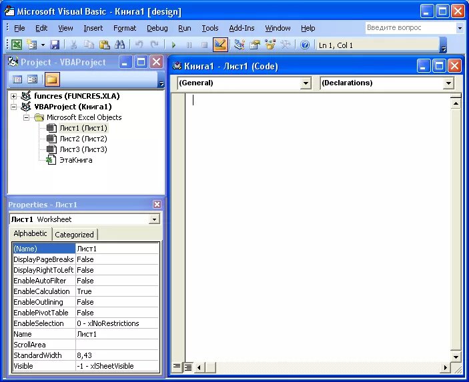The image size is (469, 382).
Task: Click the Введите вопрос help search field
Action: [410, 28]
